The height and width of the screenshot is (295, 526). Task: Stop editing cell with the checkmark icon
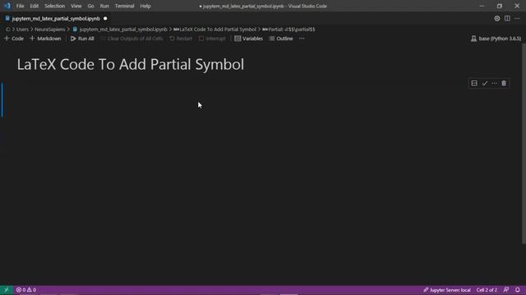[x=485, y=83]
